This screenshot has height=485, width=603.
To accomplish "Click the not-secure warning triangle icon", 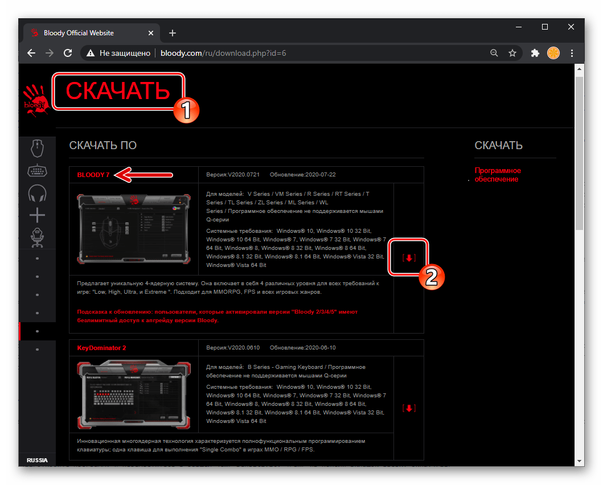I will pos(91,54).
